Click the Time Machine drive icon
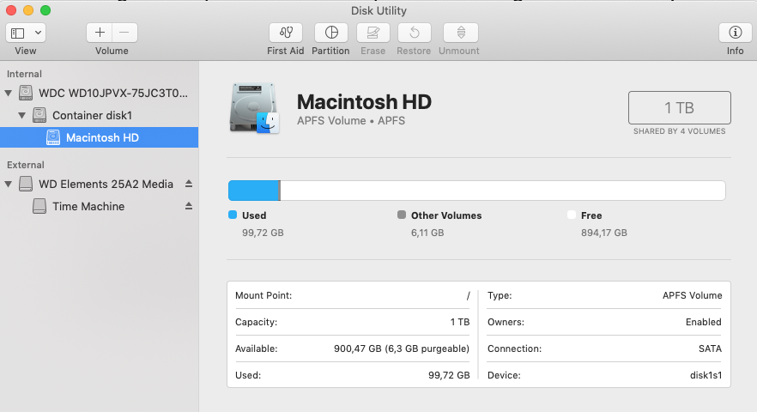Screen dimensions: 757x412 [39, 206]
